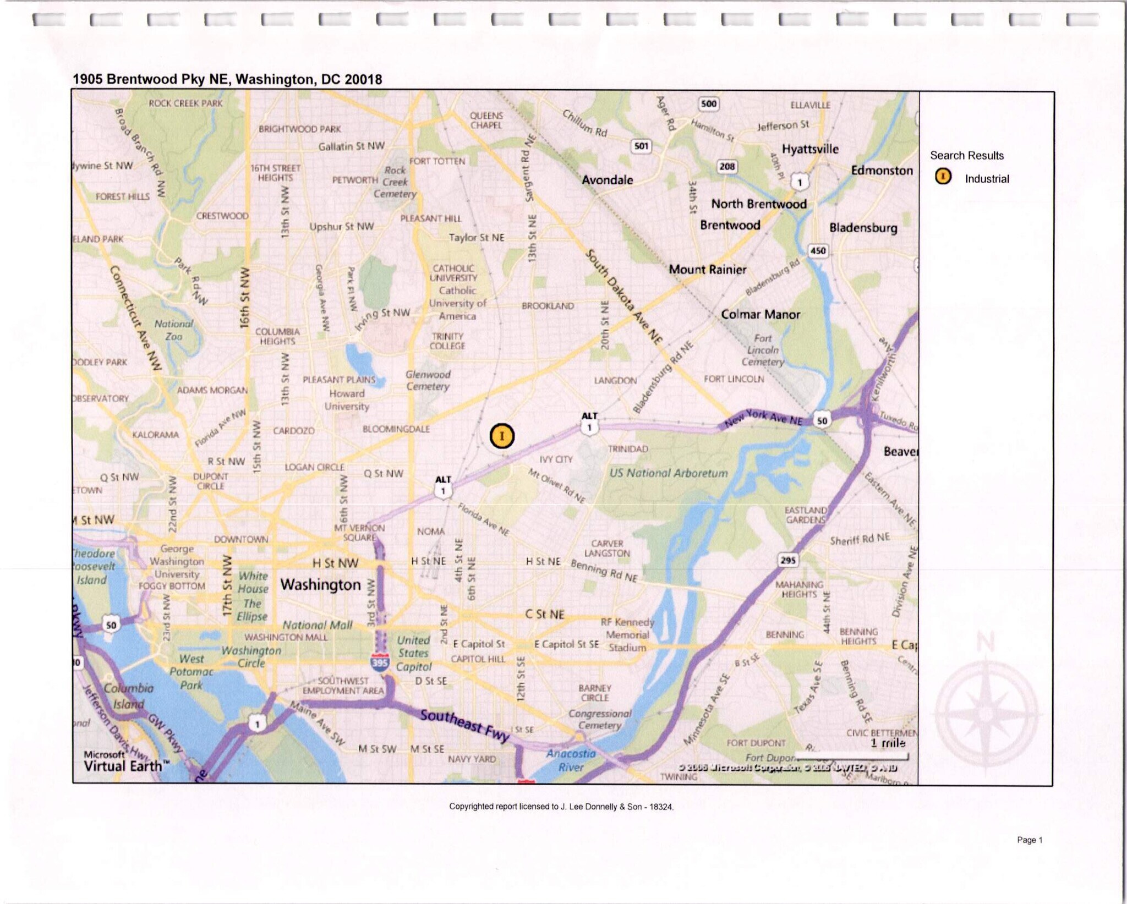Click the 1905 Brentwood Pky NE address title

(227, 79)
